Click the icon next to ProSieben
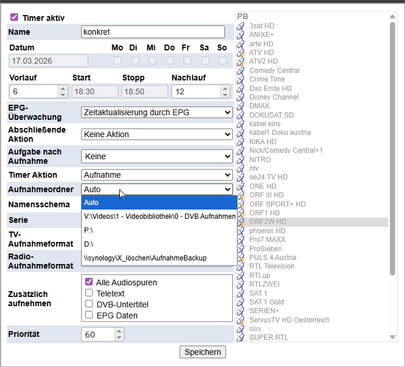The width and height of the screenshot is (405, 367). pyautogui.click(x=241, y=248)
